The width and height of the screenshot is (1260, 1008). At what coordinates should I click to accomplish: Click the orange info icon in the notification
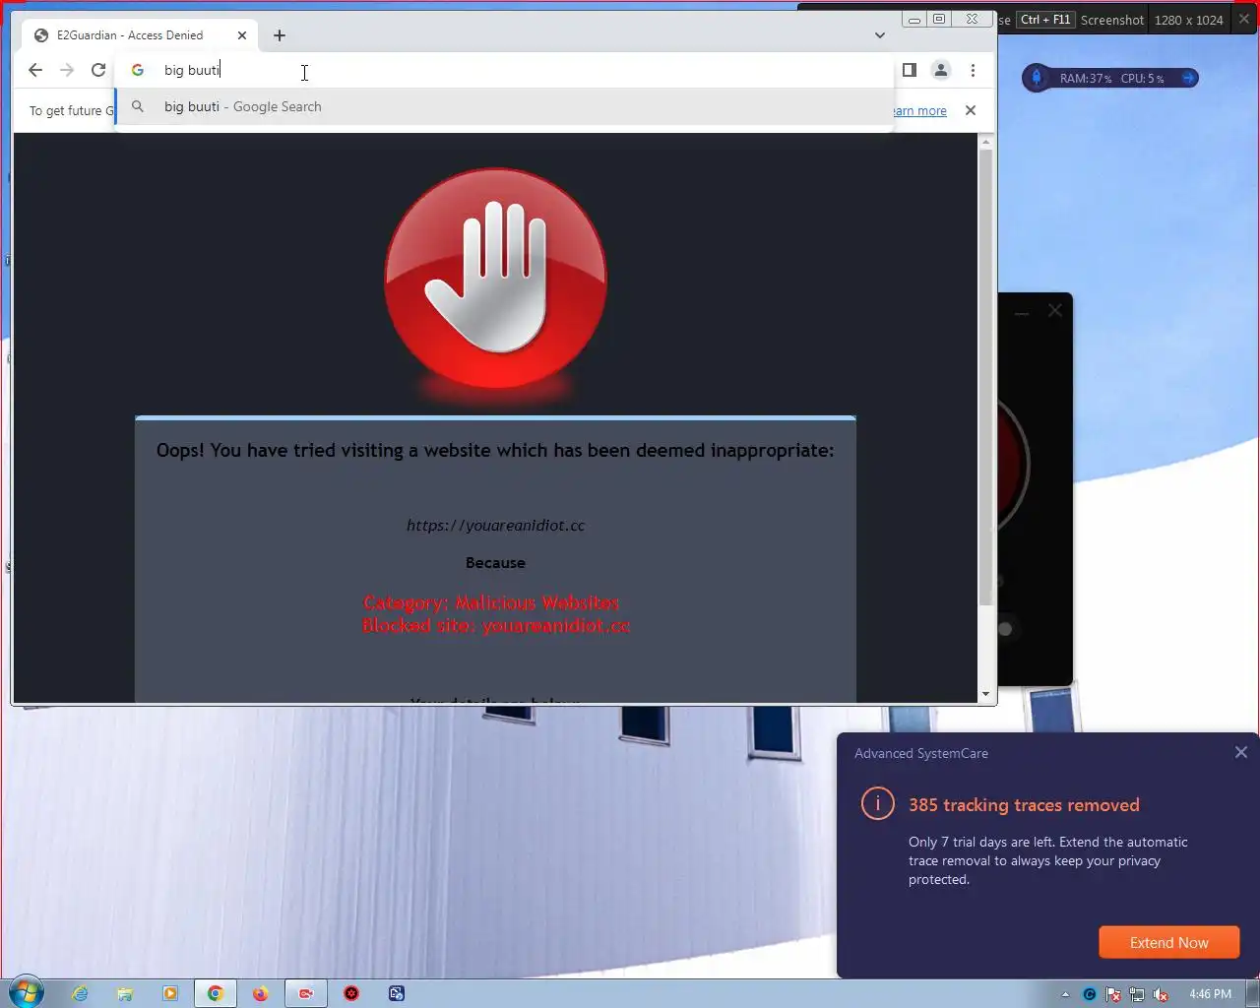point(877,803)
